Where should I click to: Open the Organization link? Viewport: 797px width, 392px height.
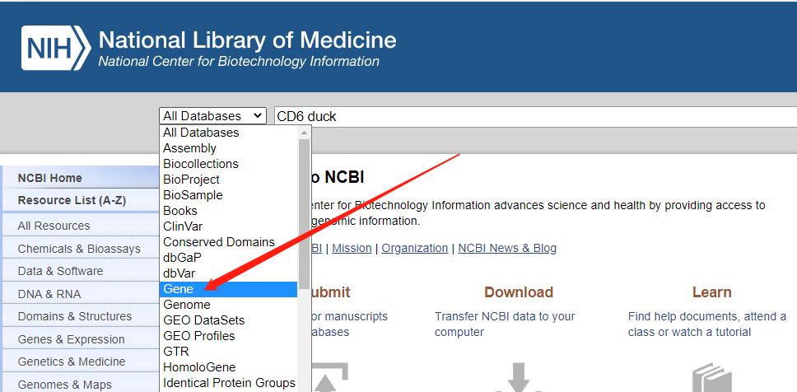(415, 248)
